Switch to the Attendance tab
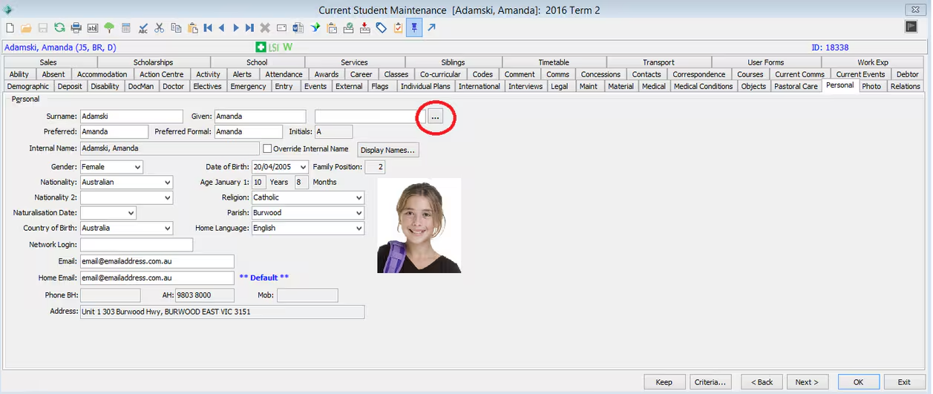 (284, 74)
